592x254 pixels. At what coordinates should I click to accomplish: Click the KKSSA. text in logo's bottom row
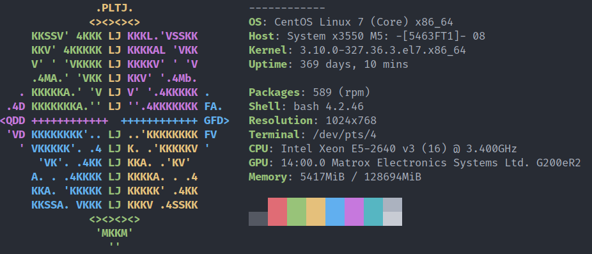click(x=51, y=205)
